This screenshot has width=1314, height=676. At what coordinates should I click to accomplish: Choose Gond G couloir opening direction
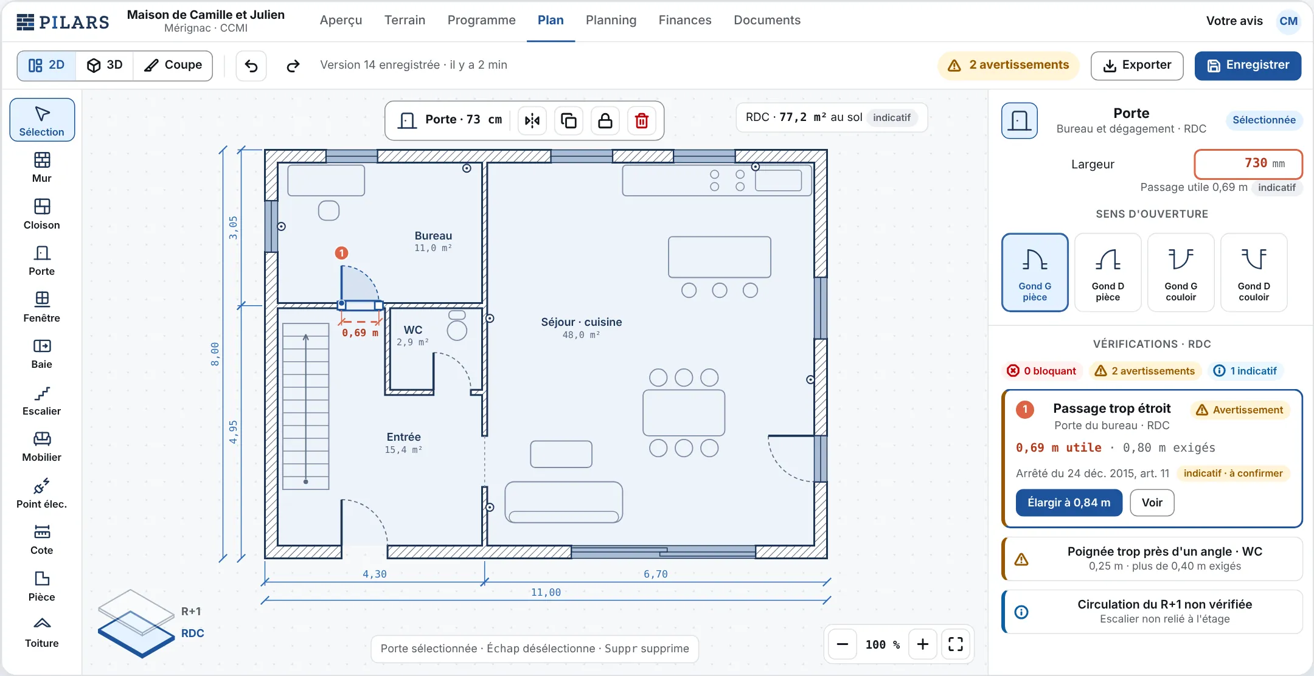click(x=1181, y=272)
